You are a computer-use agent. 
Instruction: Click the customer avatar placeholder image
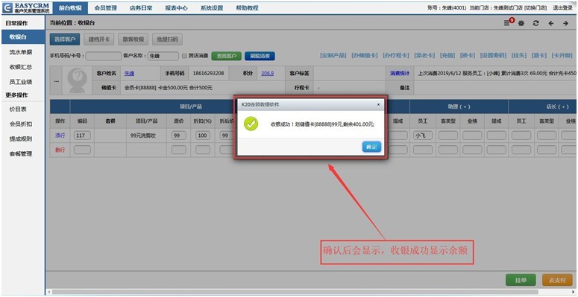78,81
